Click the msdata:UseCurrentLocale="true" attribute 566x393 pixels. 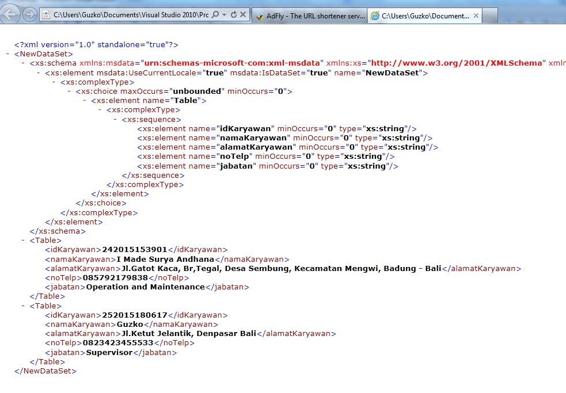[162, 73]
